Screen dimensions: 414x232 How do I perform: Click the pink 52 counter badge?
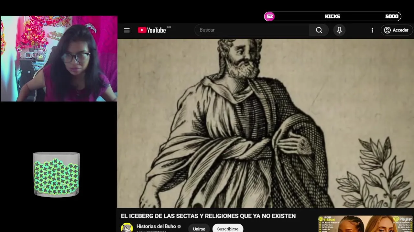(269, 16)
